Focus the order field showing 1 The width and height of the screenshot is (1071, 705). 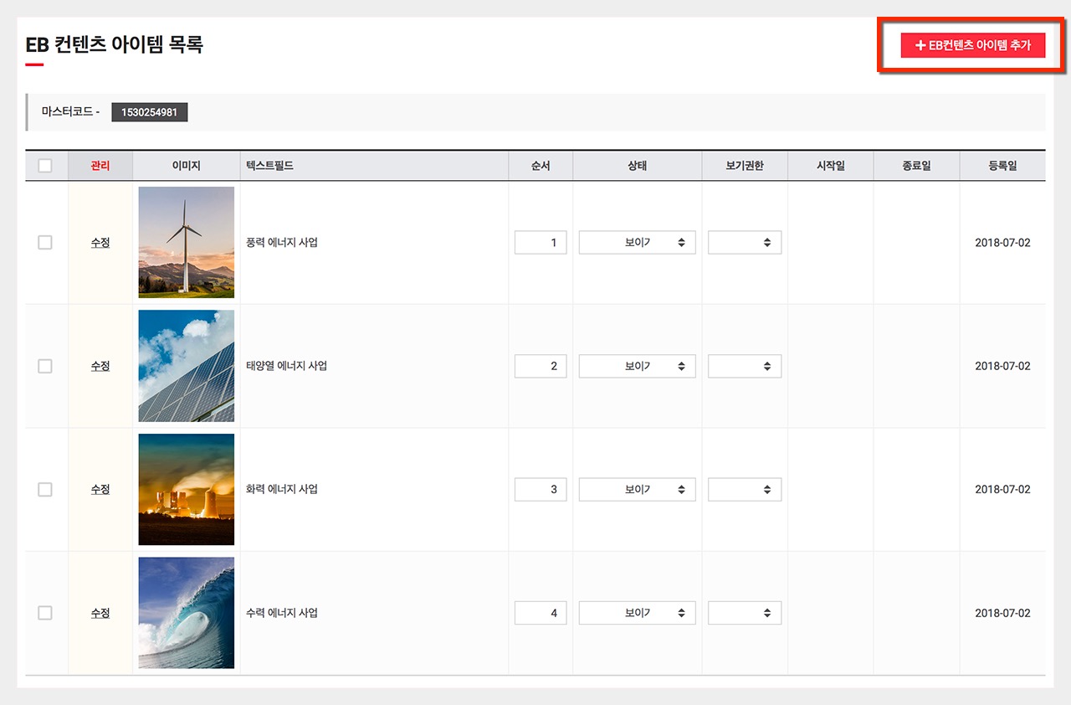pyautogui.click(x=541, y=243)
